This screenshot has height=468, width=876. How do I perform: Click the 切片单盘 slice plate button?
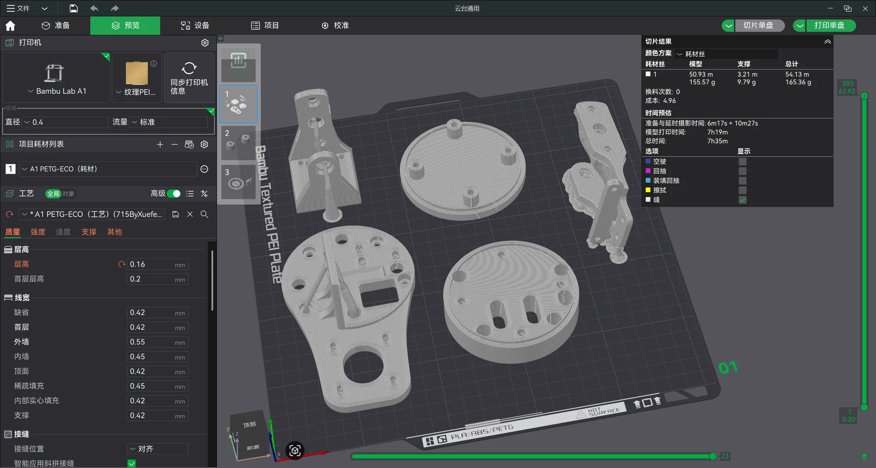coord(758,26)
